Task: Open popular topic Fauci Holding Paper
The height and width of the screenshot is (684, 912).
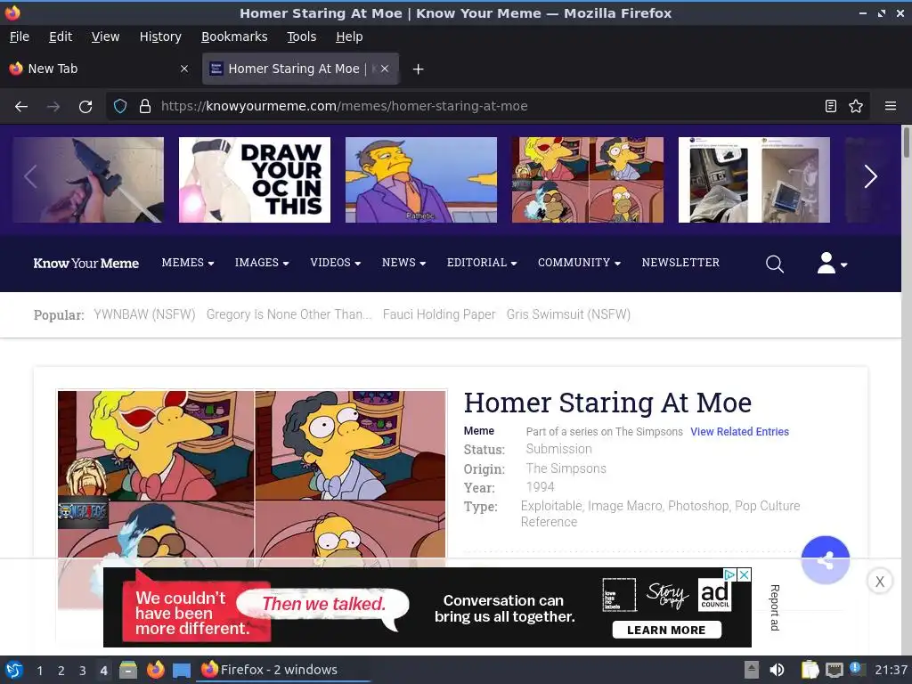Action: [x=439, y=314]
